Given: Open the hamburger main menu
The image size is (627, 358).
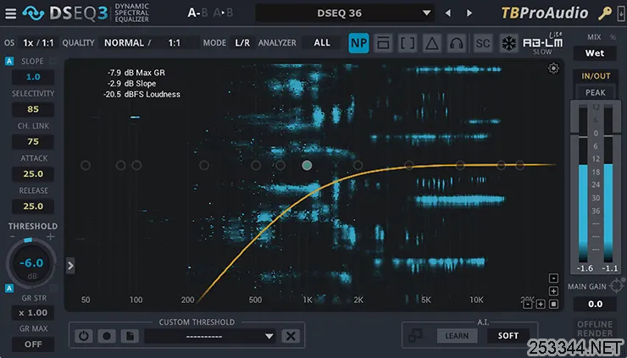Looking at the screenshot, I should pyautogui.click(x=10, y=14).
